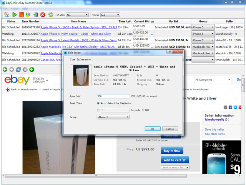Select the manual Seconds lead time radio
246x185 pixels.
tap(98, 110)
